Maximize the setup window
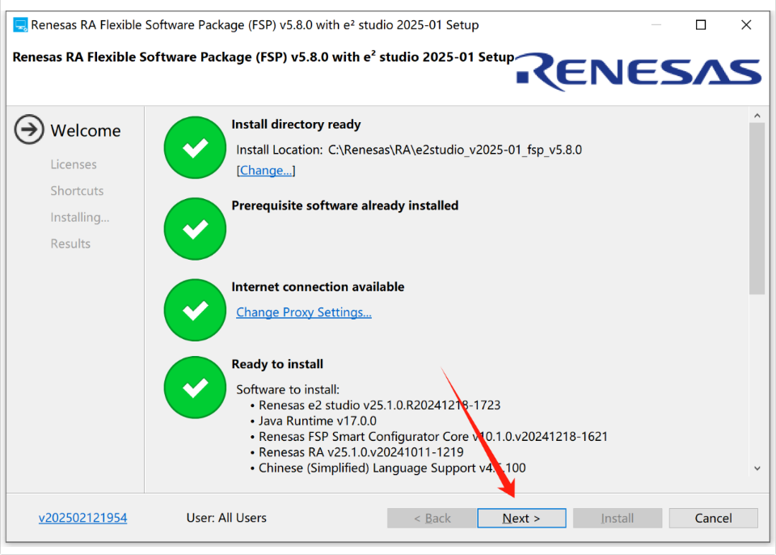This screenshot has width=776, height=555. pyautogui.click(x=701, y=25)
